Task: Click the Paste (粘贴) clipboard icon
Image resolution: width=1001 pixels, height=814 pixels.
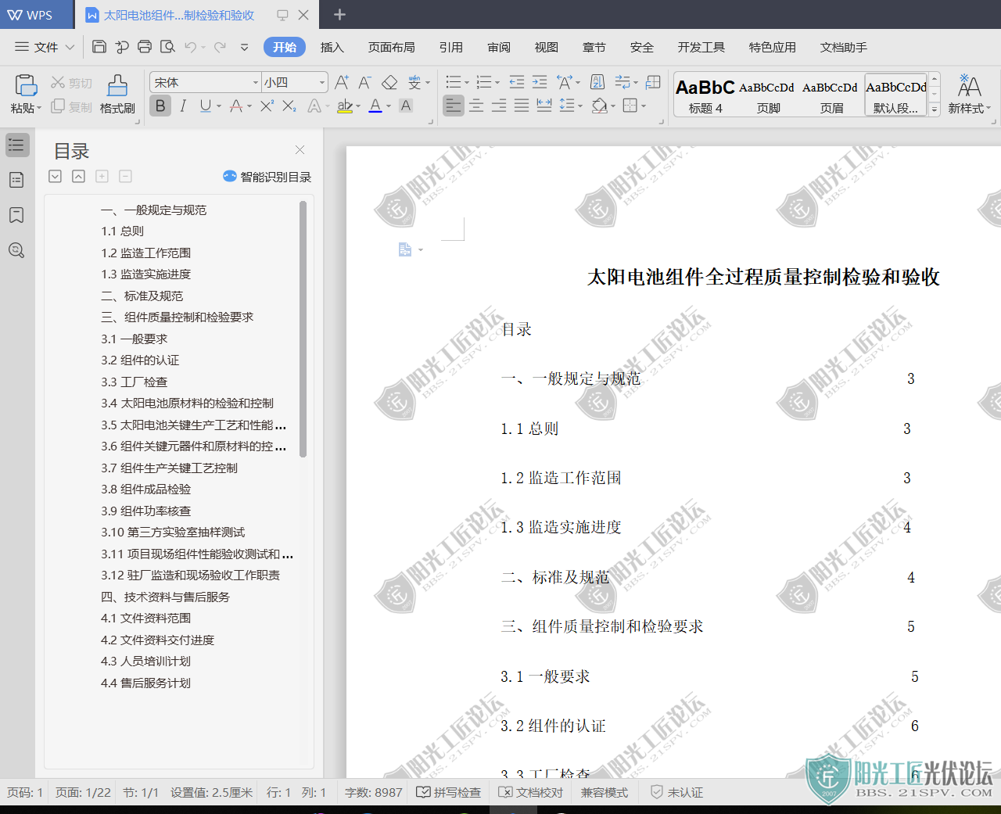Action: pyautogui.click(x=26, y=85)
